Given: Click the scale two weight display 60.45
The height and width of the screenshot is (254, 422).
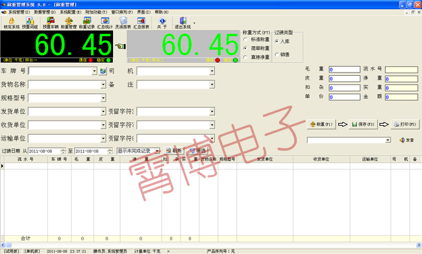Looking at the screenshot, I should (184, 45).
